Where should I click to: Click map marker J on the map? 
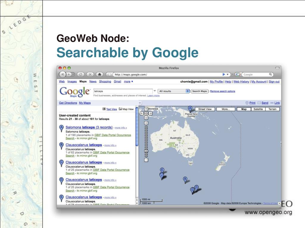pos(162,176)
